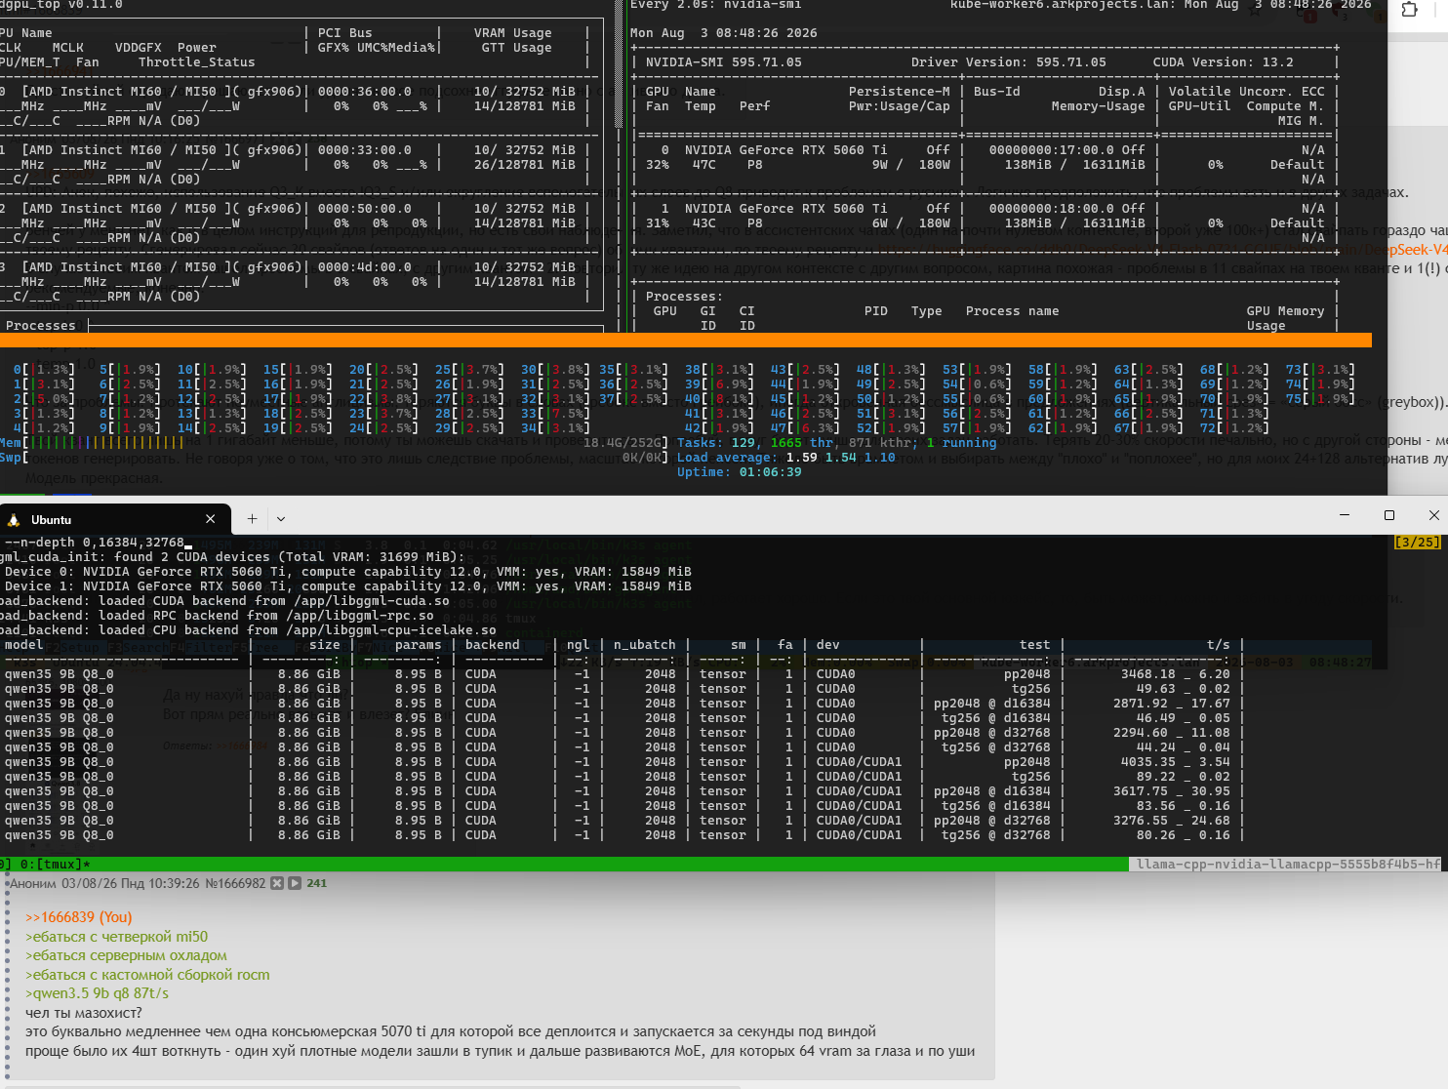Click the line 'чел ты мазохист?'
Screen dimensions: 1448x1089
[84, 1013]
